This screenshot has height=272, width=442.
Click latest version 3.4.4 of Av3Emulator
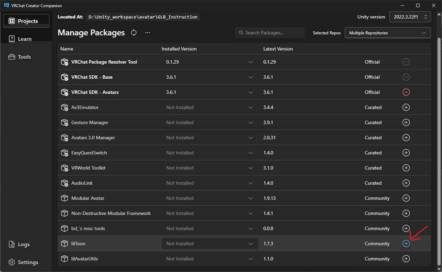coord(269,107)
